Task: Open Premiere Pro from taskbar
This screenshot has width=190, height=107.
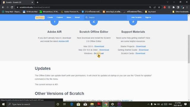Action: point(119,104)
